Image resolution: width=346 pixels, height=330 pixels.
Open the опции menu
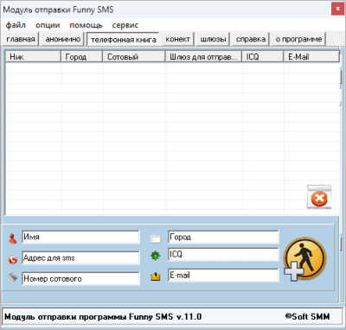[x=48, y=25]
